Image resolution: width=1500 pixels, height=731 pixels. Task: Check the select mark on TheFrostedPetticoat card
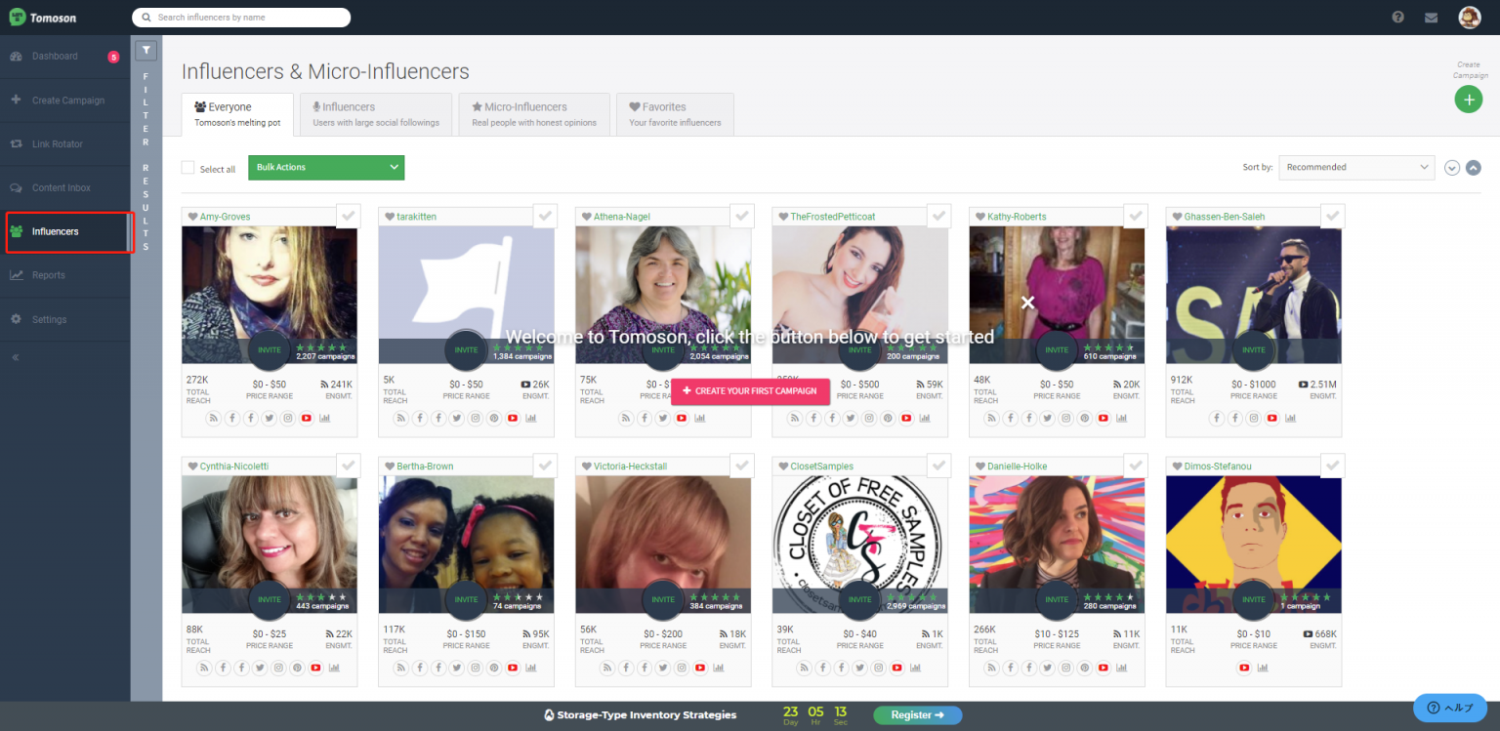point(938,216)
